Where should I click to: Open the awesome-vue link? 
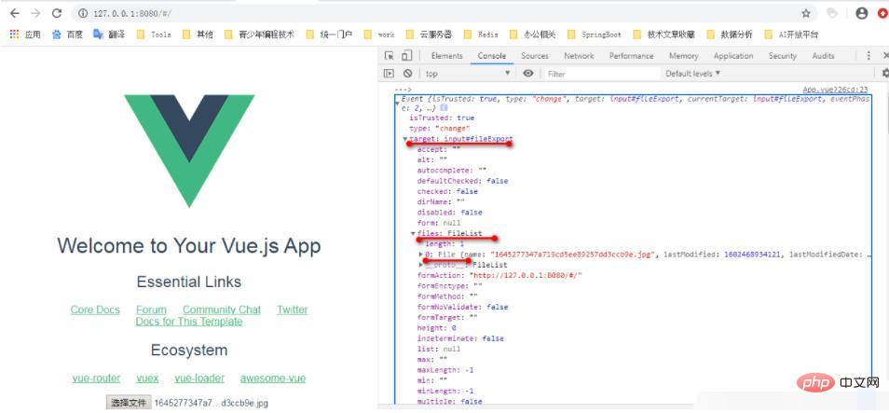click(273, 379)
